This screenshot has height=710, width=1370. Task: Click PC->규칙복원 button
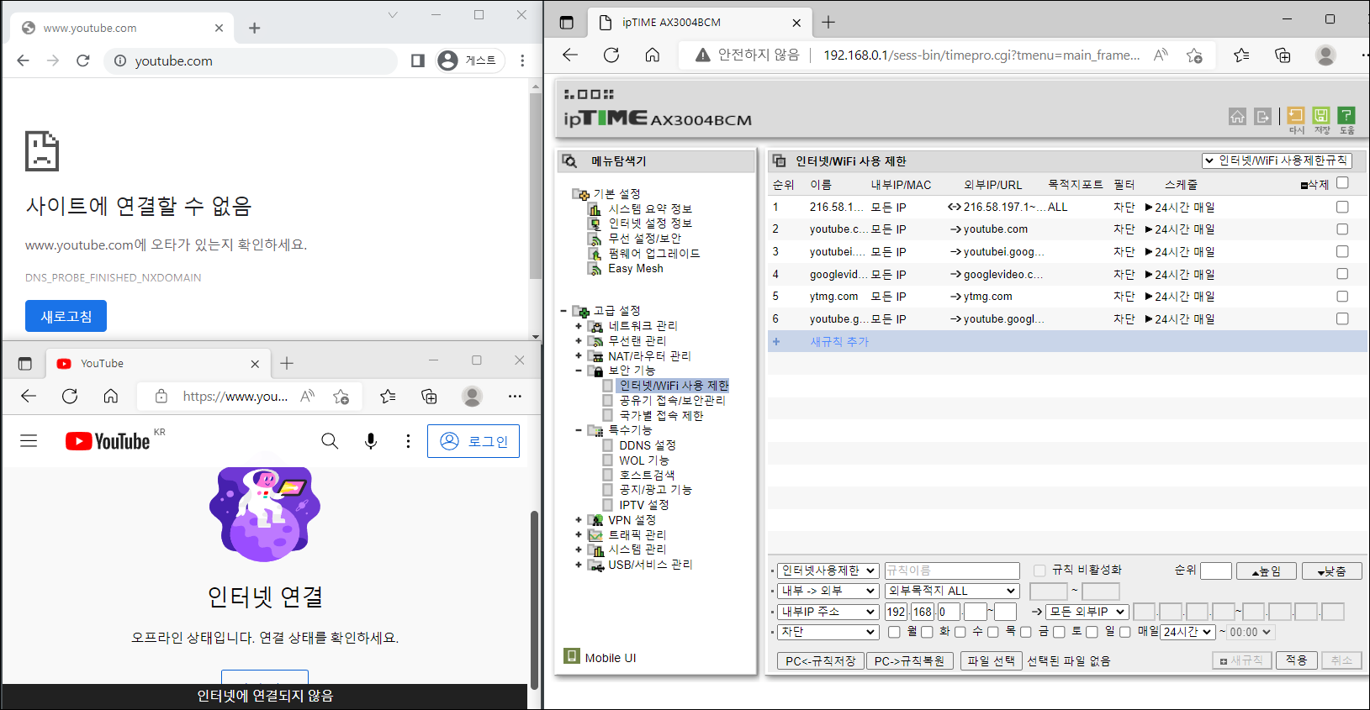910,660
